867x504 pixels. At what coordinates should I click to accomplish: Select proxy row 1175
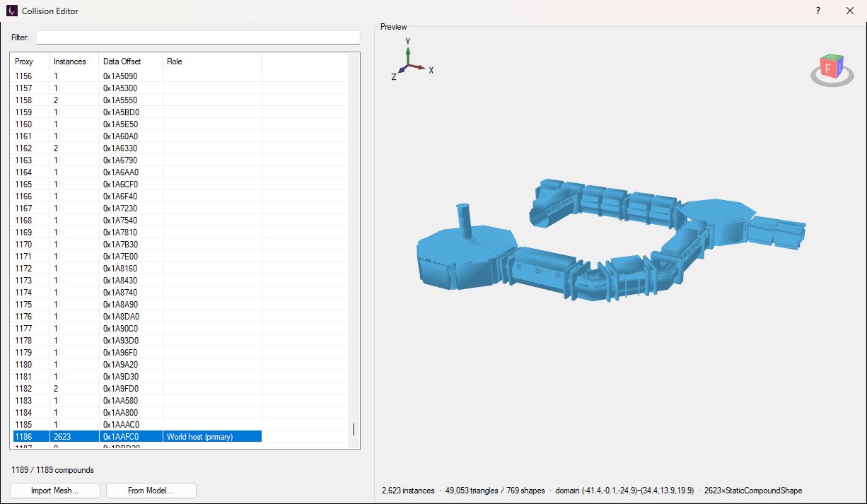[x=137, y=305]
